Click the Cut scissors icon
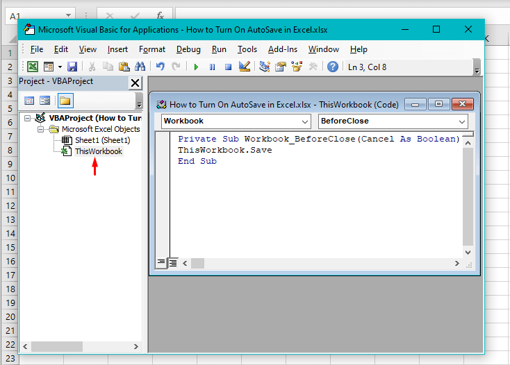 92,67
